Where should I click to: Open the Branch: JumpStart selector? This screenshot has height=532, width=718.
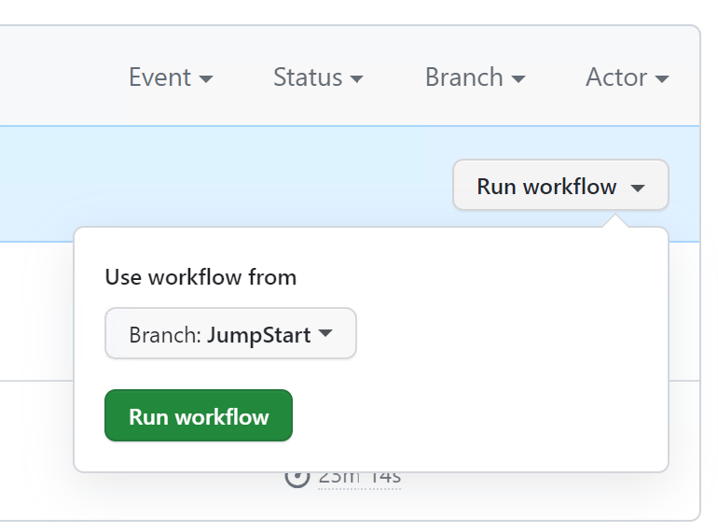click(x=230, y=334)
